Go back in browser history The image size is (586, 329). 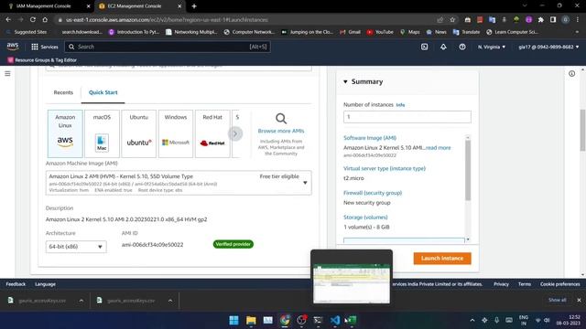[8, 20]
